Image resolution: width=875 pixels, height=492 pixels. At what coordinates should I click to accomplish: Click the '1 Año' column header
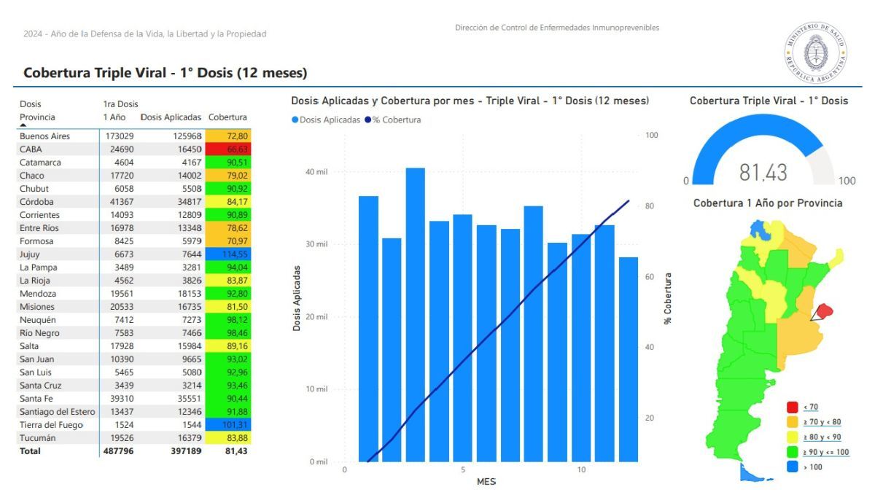(x=114, y=117)
